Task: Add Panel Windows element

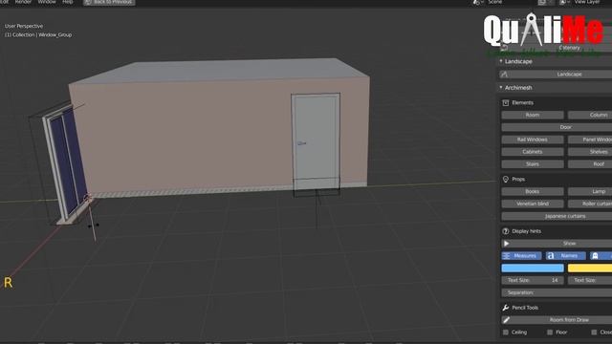Action: click(x=590, y=140)
